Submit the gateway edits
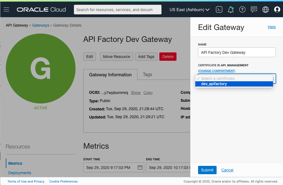283x185 pixels. coord(207,170)
